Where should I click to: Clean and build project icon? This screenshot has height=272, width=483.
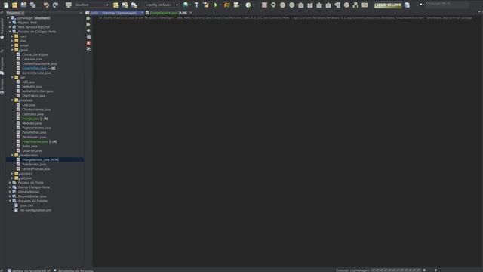point(206,5)
